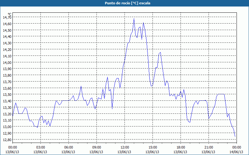Select the 14,30 y-axis value
The height and width of the screenshot is (155, 249).
pos(7,43)
